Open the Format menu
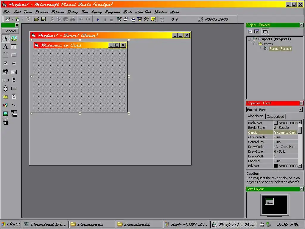 pos(58,12)
